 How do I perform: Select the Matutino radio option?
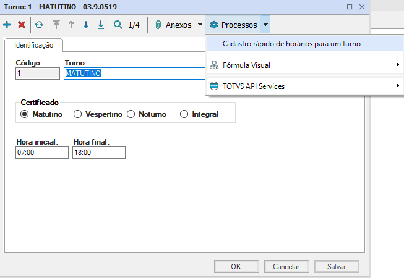[x=25, y=114]
